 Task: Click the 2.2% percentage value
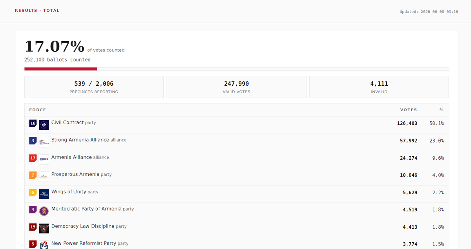tap(438, 193)
